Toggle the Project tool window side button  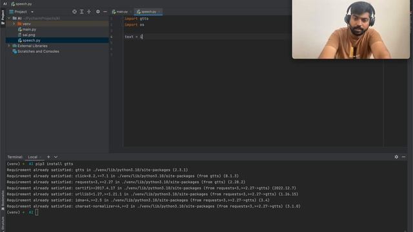(3, 17)
